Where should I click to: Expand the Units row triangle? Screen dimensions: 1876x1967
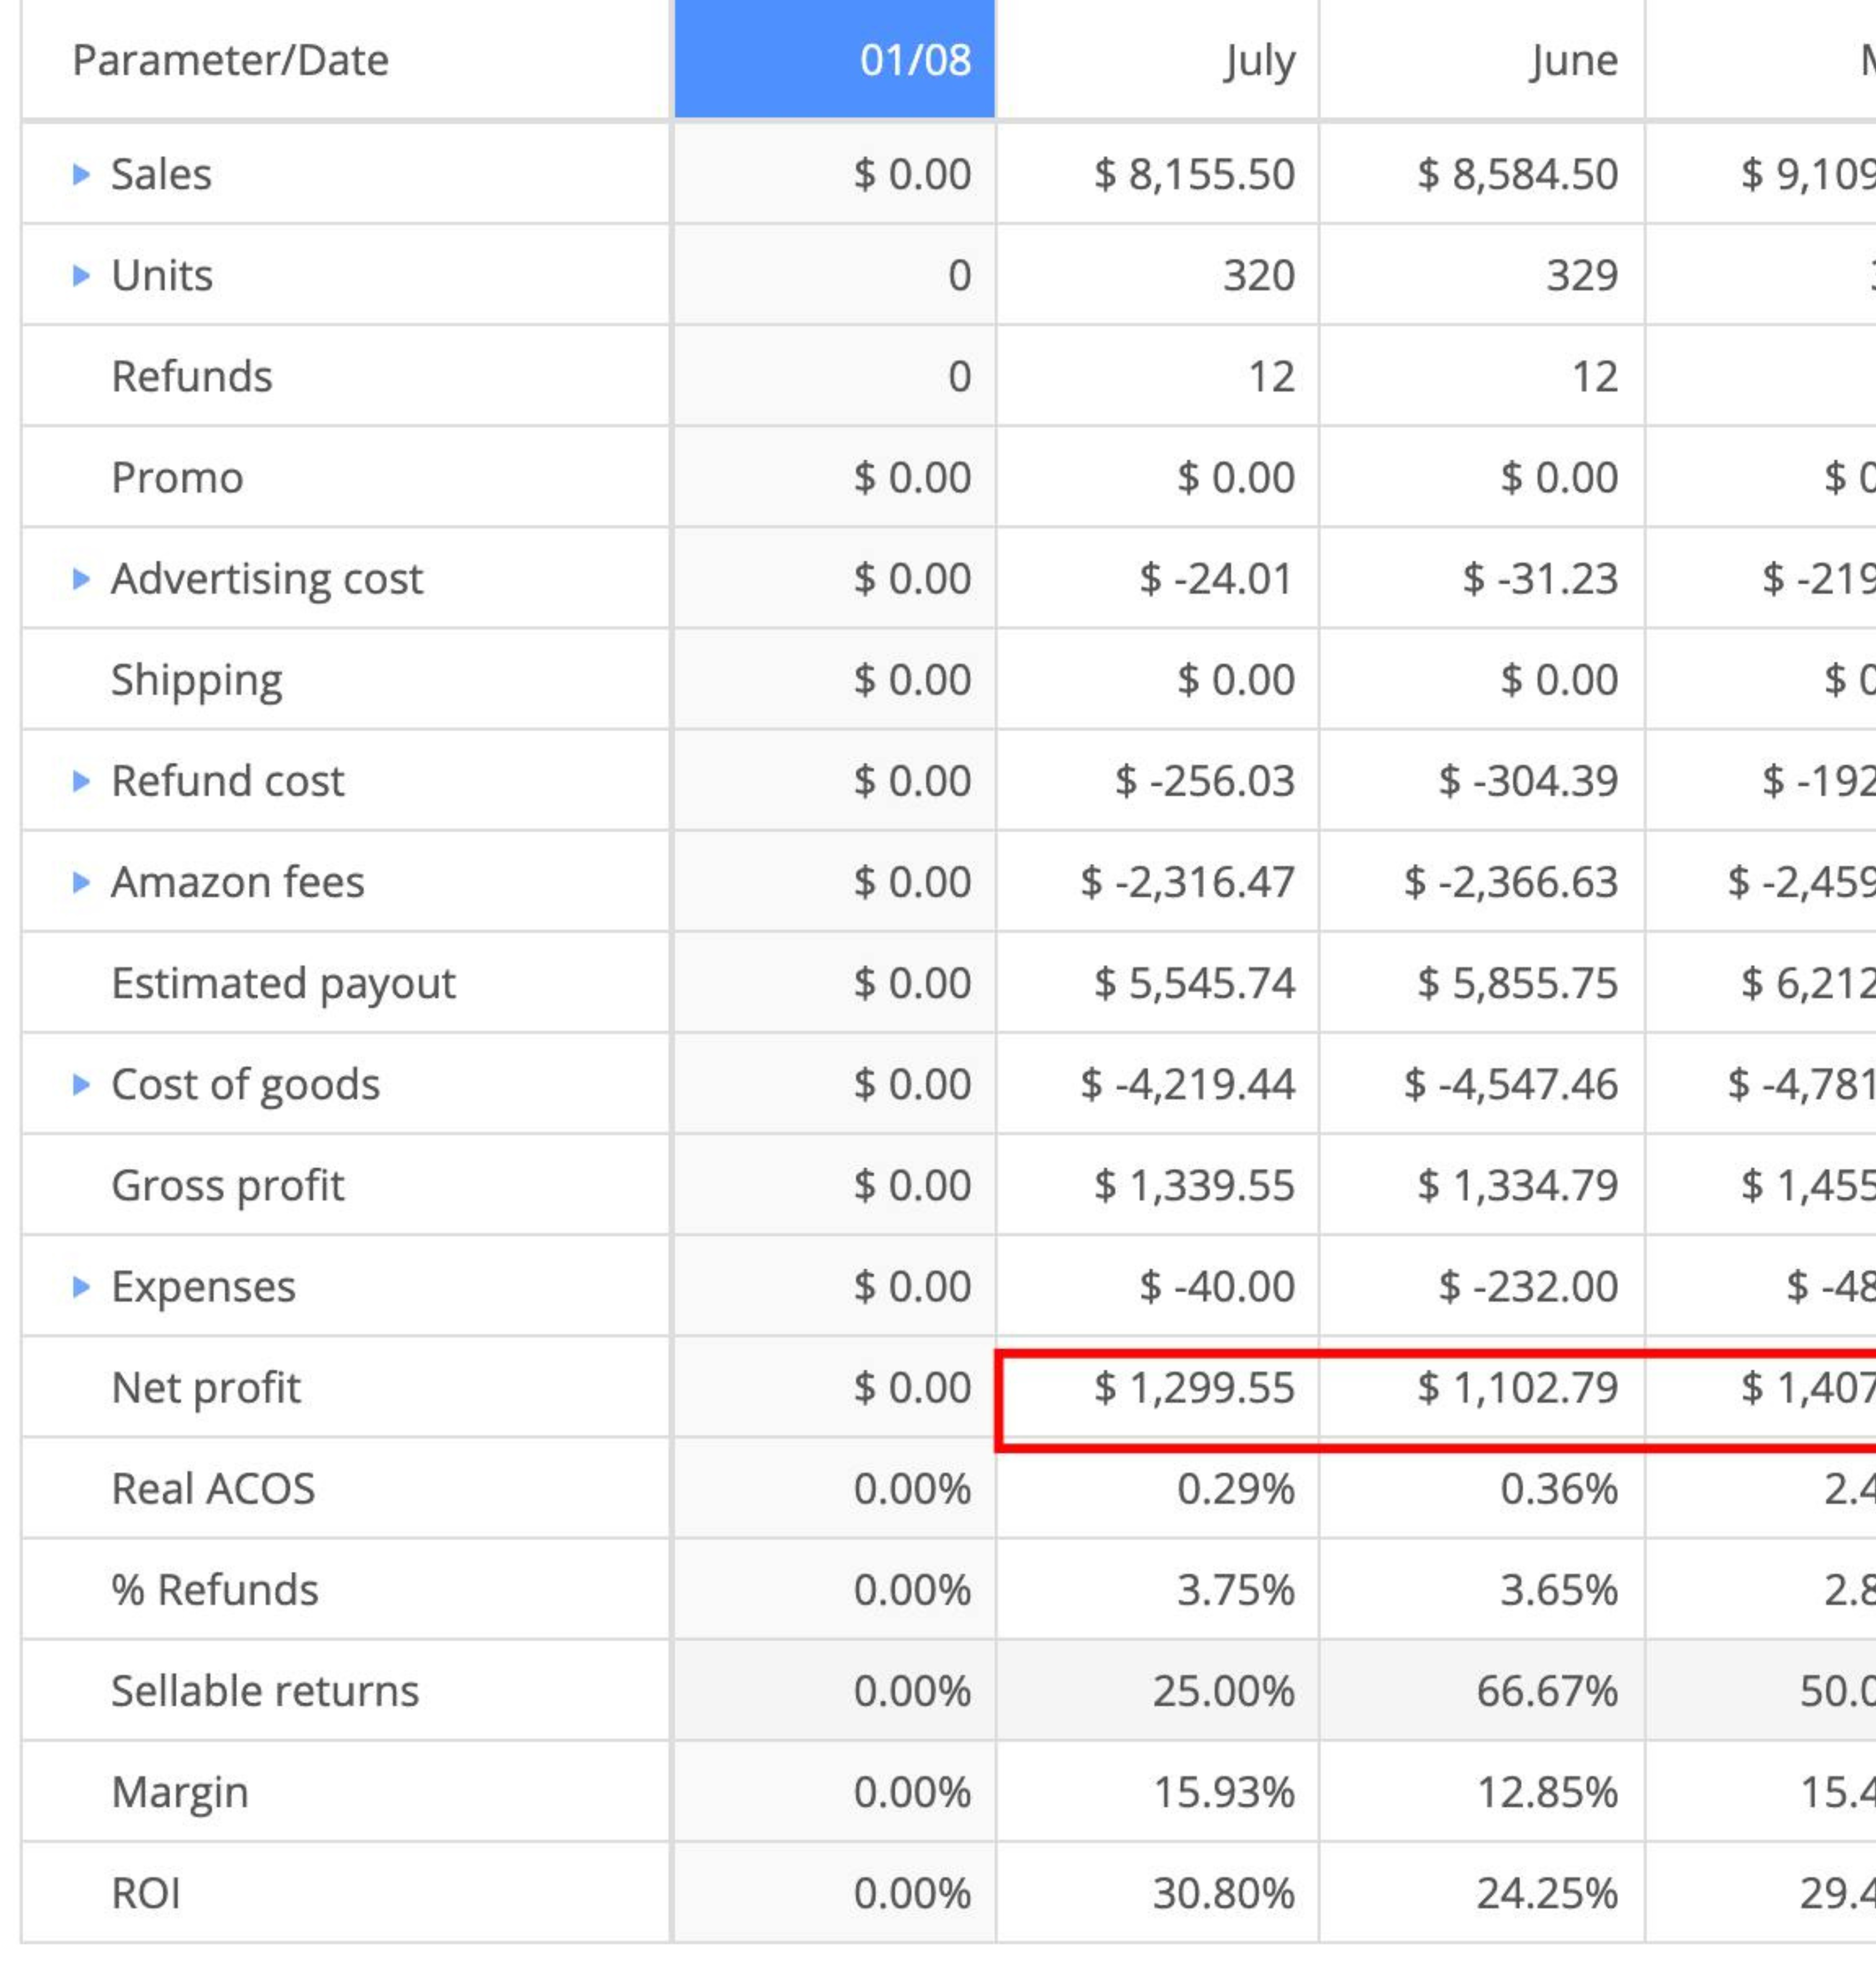(81, 276)
